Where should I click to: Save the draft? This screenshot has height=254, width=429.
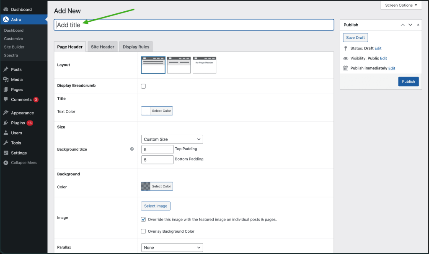(355, 37)
